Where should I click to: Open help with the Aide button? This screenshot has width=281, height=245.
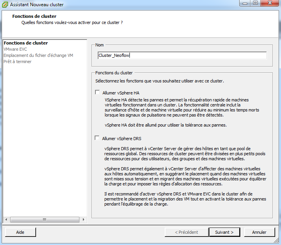20,232
